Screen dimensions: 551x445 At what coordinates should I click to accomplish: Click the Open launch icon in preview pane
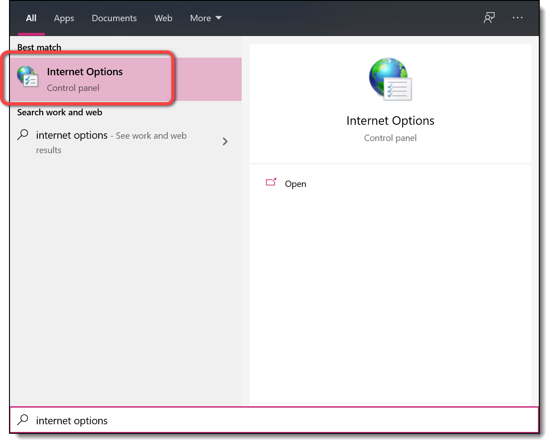click(x=271, y=182)
